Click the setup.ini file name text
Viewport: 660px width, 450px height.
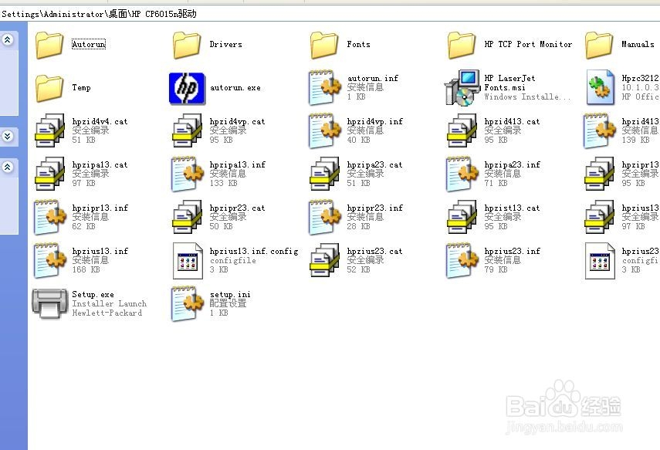pos(230,294)
